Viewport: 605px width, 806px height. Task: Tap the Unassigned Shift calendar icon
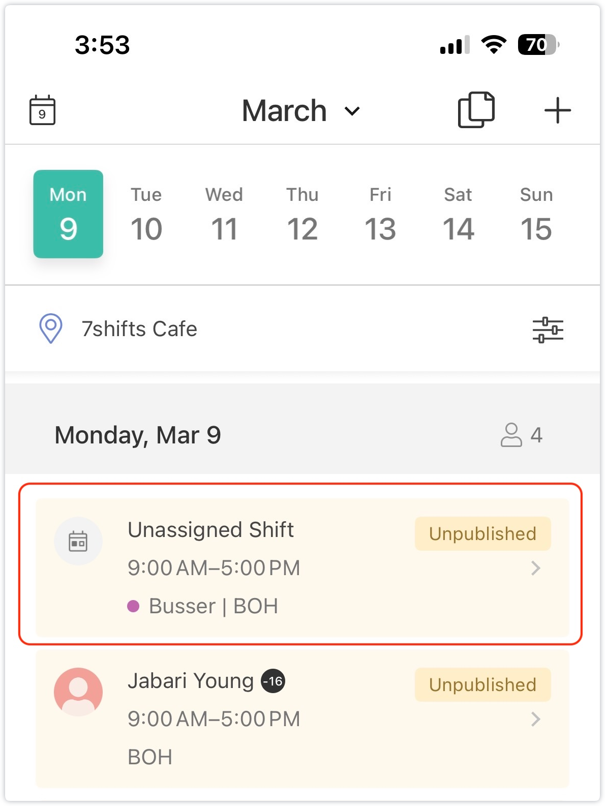[78, 541]
